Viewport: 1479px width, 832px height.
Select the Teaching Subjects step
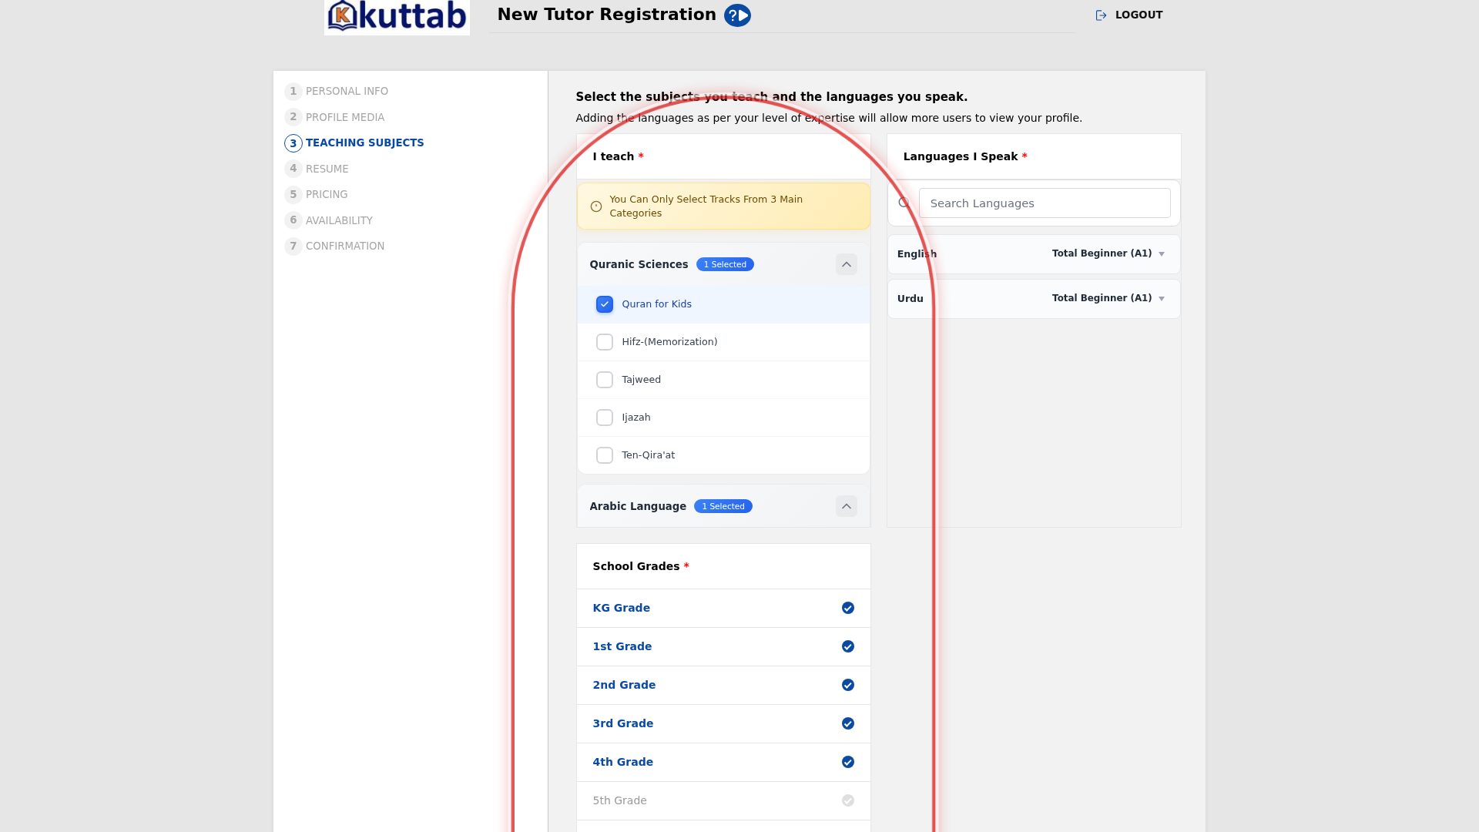click(x=354, y=143)
